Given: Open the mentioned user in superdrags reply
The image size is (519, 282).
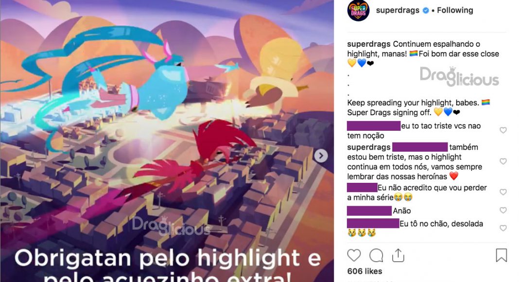Looking at the screenshot, I should click(x=420, y=147).
